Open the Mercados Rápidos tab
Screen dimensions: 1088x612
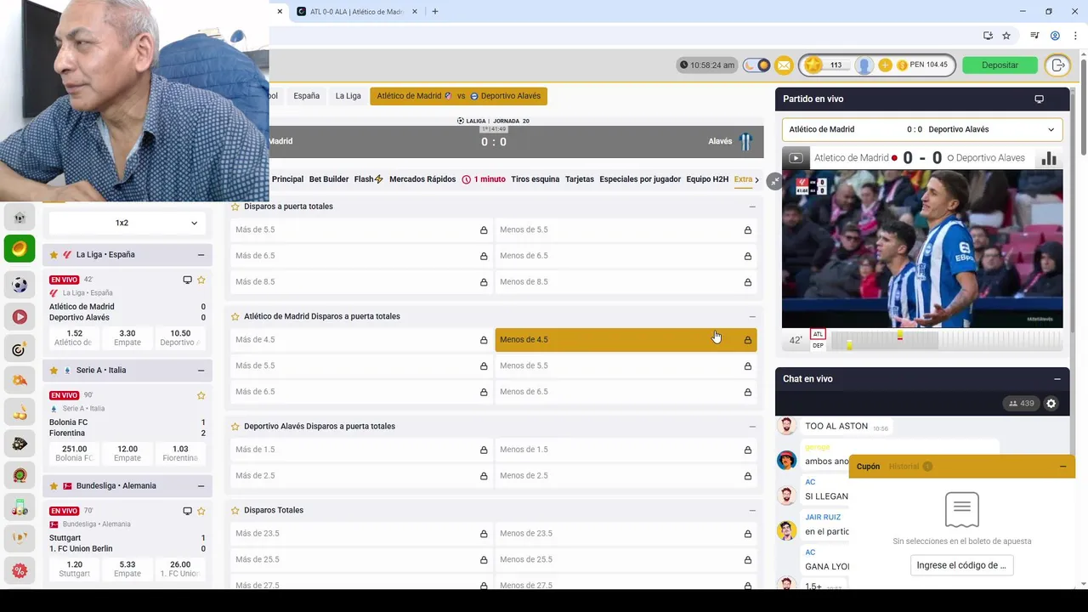click(x=422, y=179)
